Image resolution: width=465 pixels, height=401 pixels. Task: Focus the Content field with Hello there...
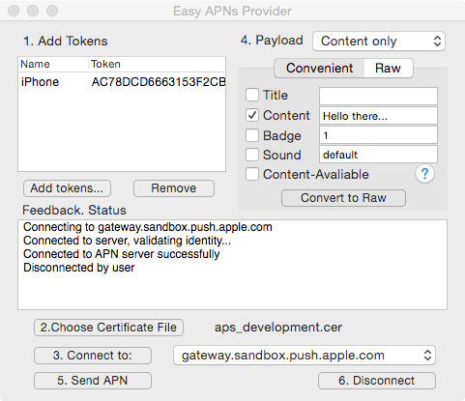click(378, 116)
